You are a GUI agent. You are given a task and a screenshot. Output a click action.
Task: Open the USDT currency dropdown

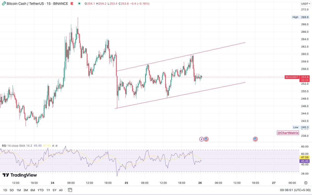305,4
